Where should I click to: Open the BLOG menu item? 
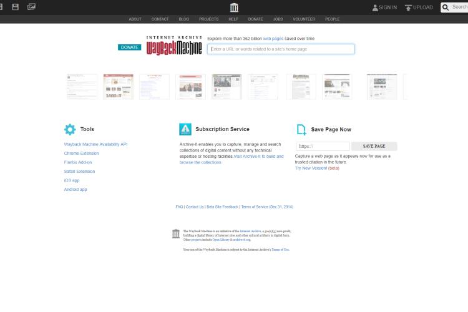pos(184,19)
